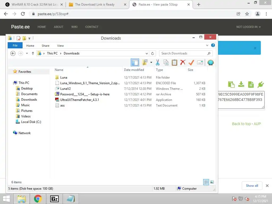Click the orange checkmark Properties icon
Image resolution: width=272 pixels, height=204 pixels.
(x=191, y=62)
